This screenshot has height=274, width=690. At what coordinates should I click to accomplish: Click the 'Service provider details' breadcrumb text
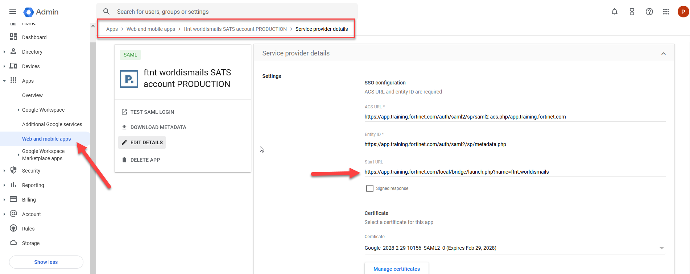(x=322, y=29)
